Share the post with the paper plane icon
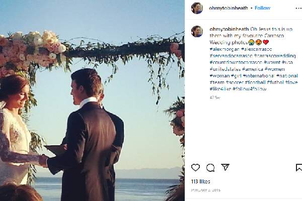The image size is (302, 201). [225, 168]
